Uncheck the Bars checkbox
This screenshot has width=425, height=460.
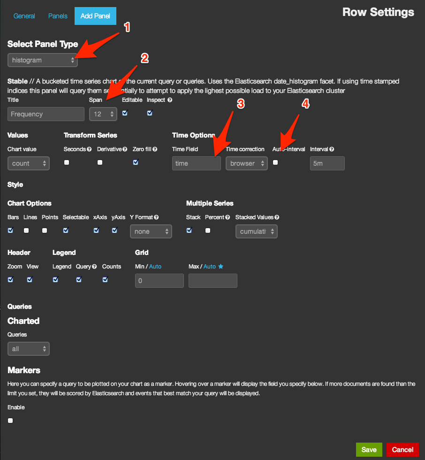[10, 230]
